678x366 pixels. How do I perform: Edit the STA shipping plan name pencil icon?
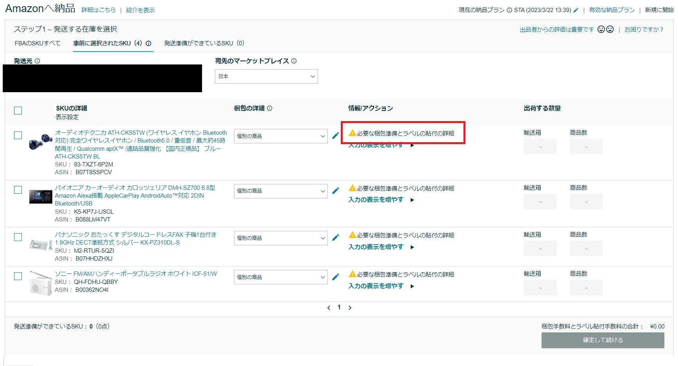pos(576,10)
